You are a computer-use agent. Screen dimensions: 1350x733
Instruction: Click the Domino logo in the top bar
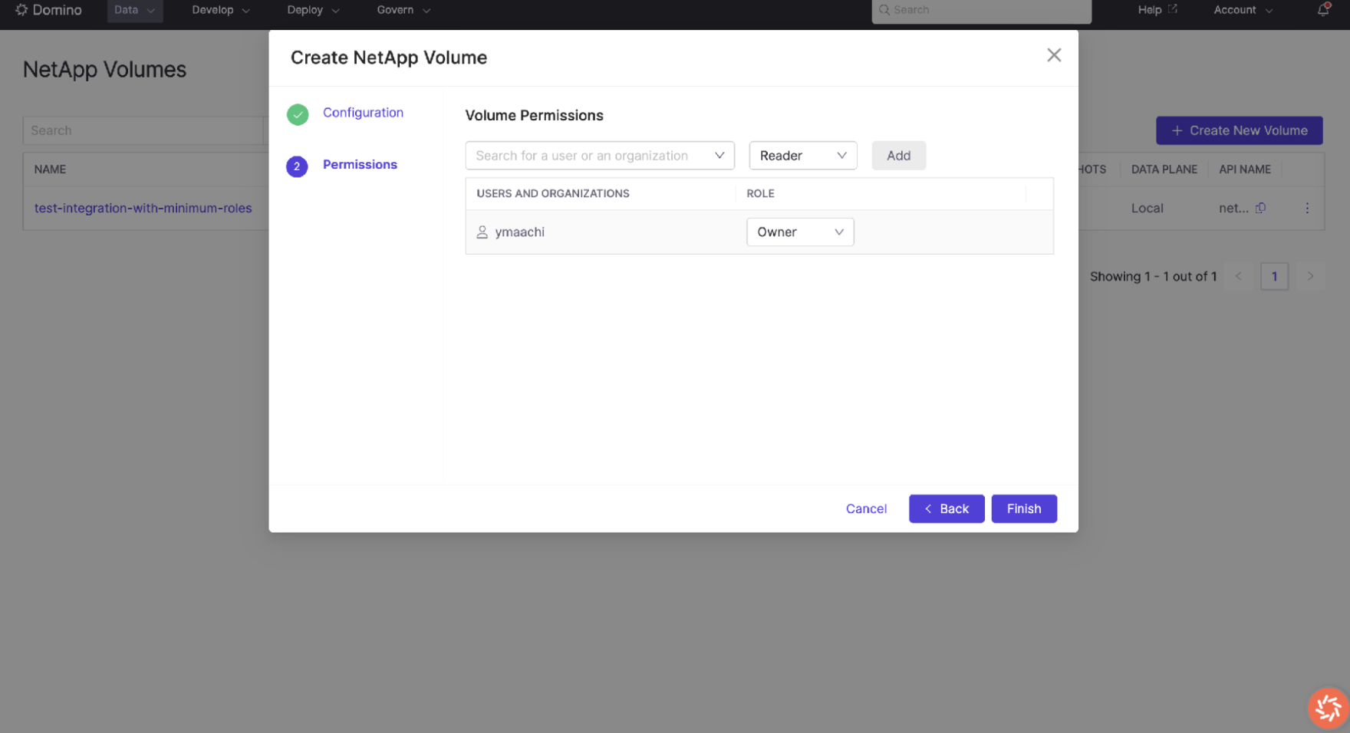pyautogui.click(x=48, y=10)
